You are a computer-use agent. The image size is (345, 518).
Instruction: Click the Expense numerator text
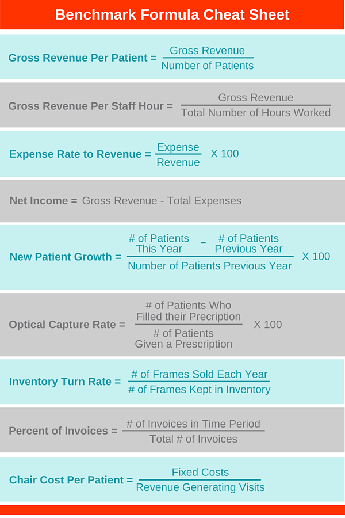[178, 147]
